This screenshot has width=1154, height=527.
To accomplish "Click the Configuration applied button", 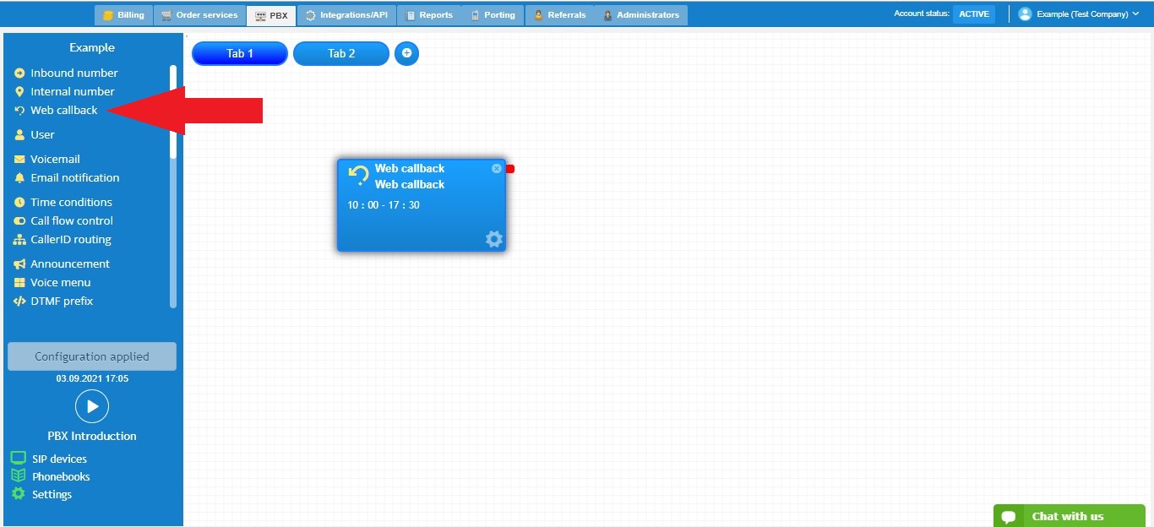I will [92, 356].
